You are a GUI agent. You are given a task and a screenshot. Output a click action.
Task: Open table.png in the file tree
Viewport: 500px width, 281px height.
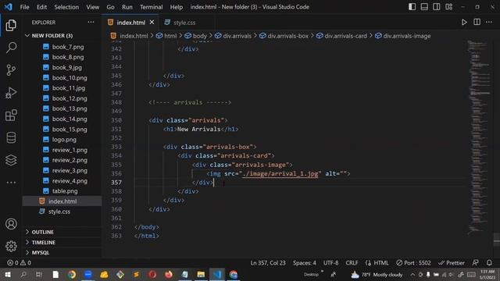[x=65, y=191]
